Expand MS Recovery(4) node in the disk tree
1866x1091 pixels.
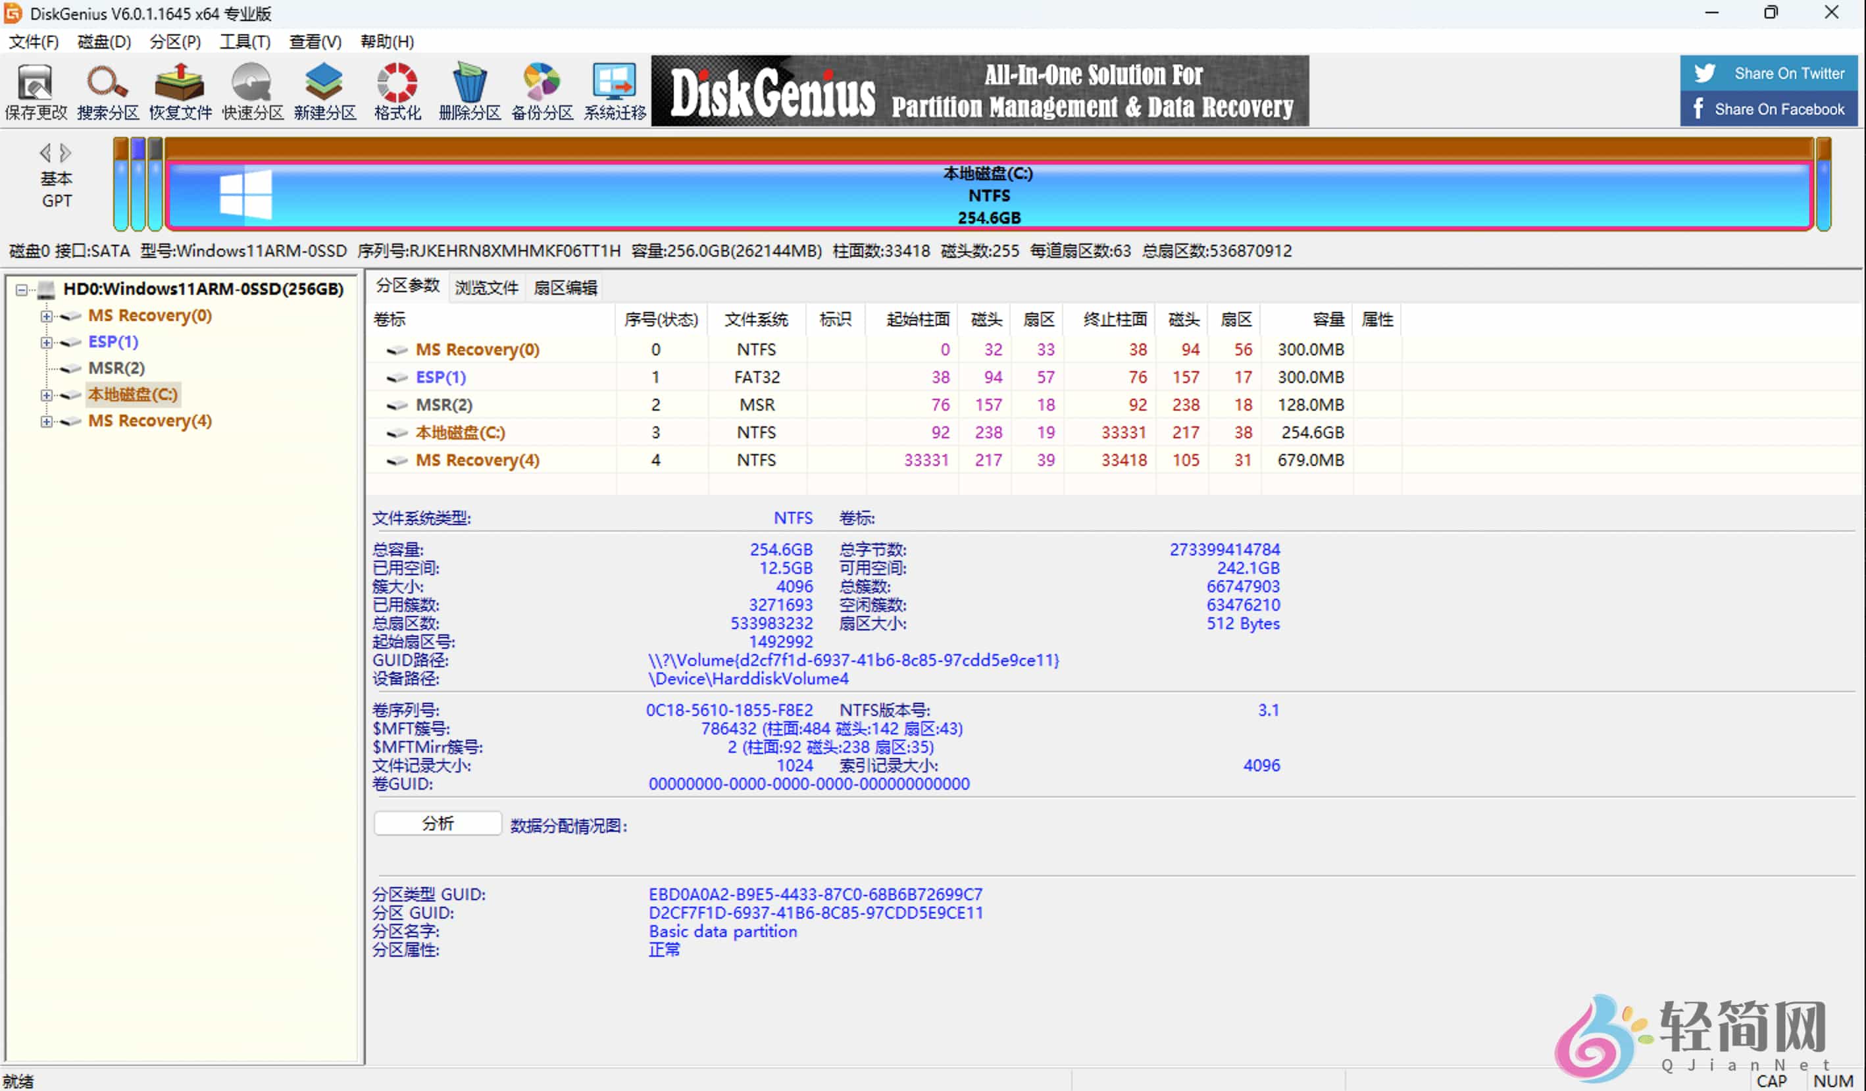pyautogui.click(x=46, y=421)
